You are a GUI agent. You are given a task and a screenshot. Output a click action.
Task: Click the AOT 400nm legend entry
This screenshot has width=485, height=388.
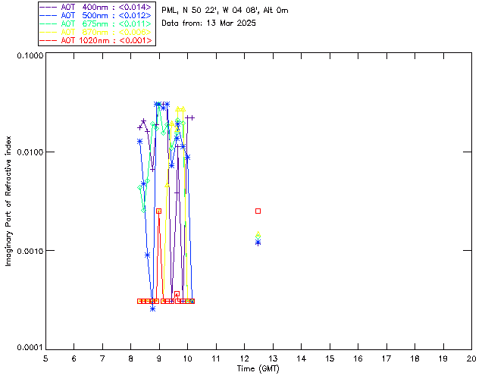96,7
